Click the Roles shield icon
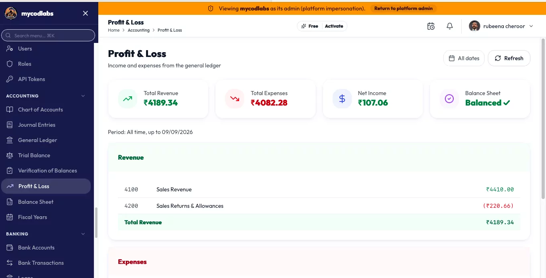Viewport: 546px width, 278px height. tap(10, 64)
